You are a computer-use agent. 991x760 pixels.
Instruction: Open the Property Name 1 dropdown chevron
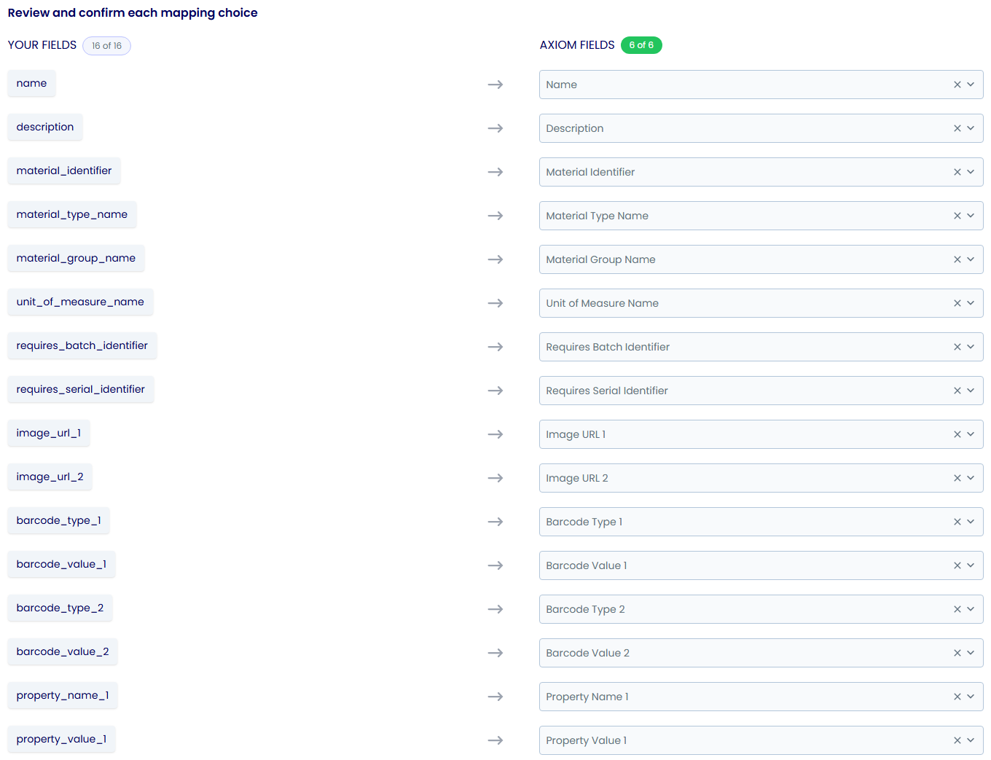coord(971,697)
